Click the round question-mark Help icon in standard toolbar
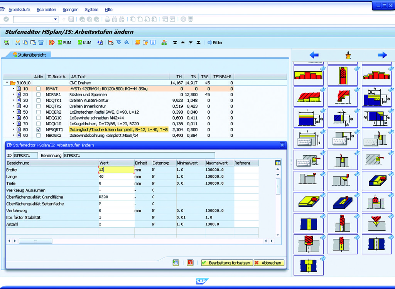The image size is (395, 289). click(183, 19)
